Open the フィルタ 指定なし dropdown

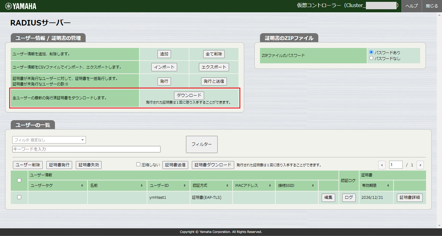[x=49, y=140]
